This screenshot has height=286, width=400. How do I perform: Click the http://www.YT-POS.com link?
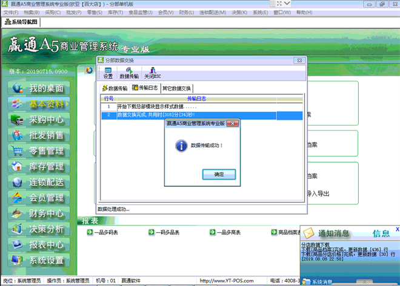227,281
